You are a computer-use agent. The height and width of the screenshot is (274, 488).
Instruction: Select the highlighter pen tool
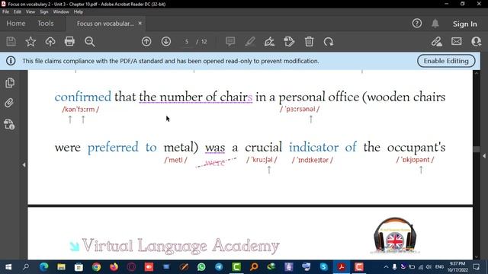250,42
